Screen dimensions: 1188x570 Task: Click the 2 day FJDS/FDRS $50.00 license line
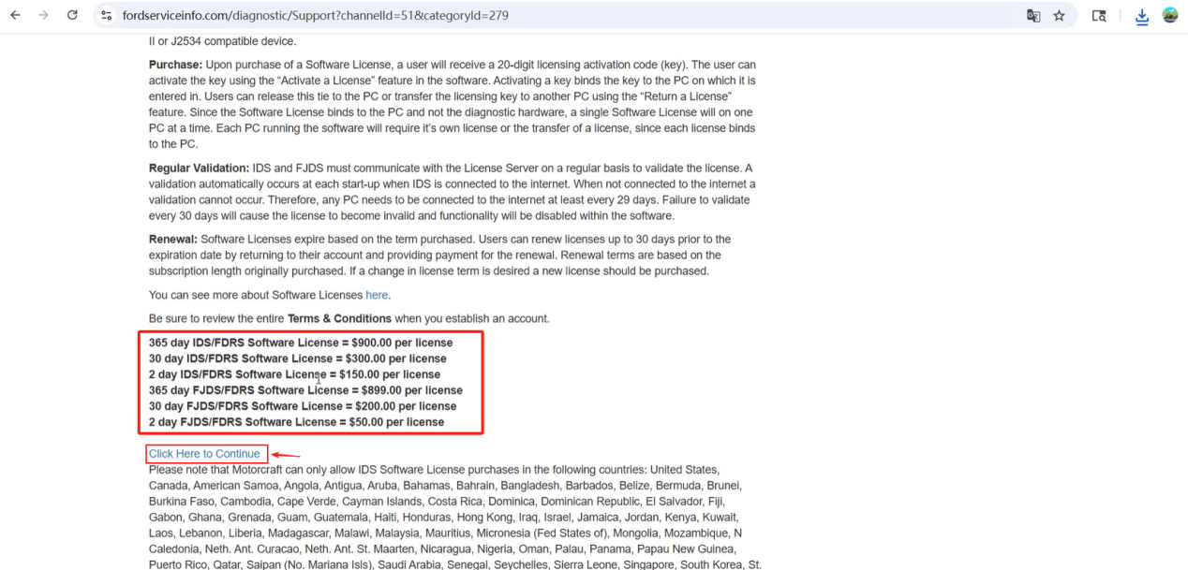[x=296, y=422]
